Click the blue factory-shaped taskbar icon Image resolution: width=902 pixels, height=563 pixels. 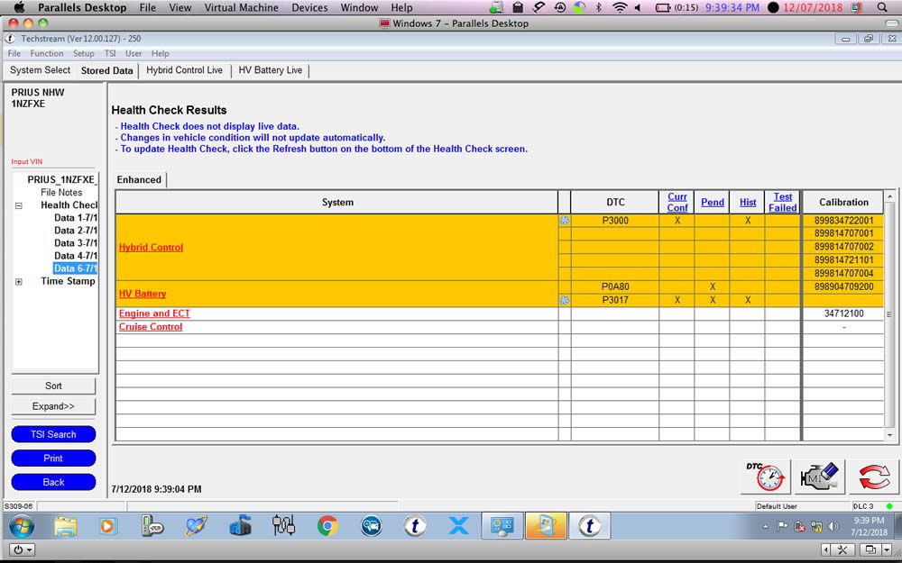[240, 526]
